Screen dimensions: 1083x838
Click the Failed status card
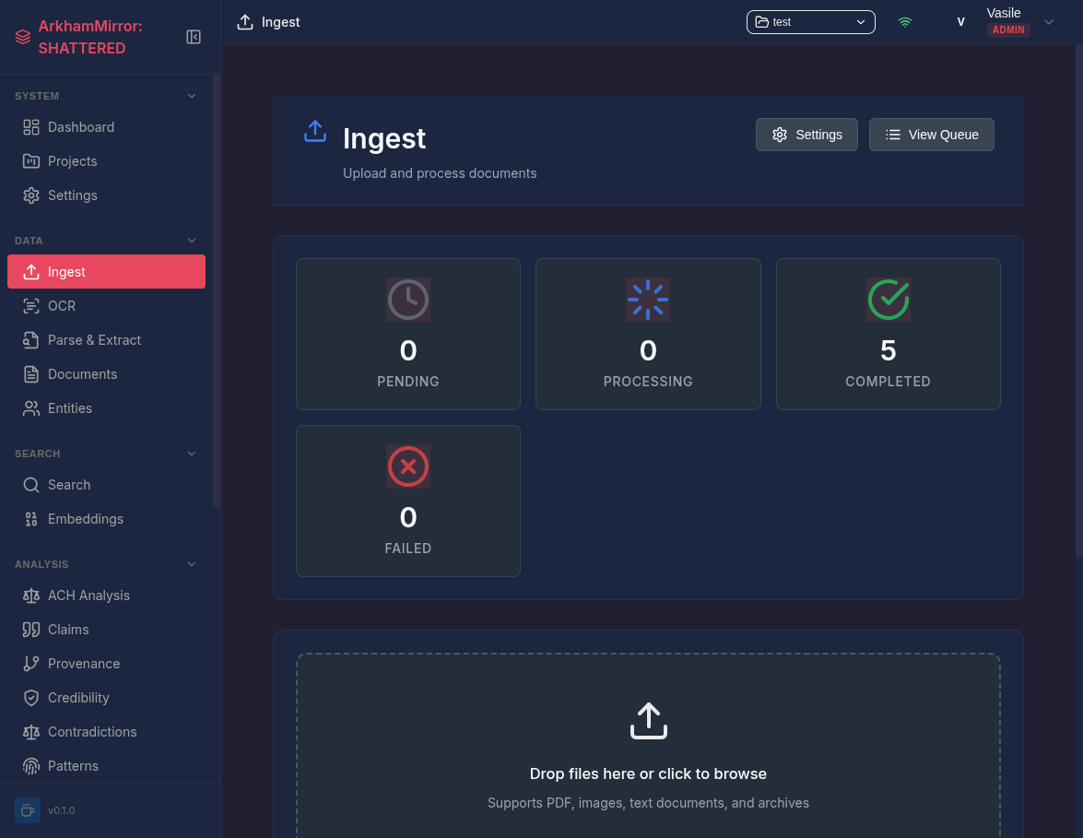click(x=408, y=501)
